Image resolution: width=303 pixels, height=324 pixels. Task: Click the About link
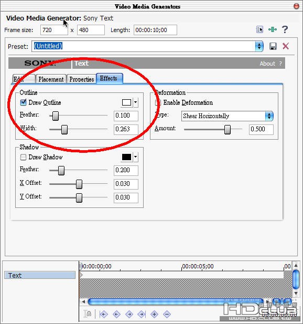click(x=267, y=64)
